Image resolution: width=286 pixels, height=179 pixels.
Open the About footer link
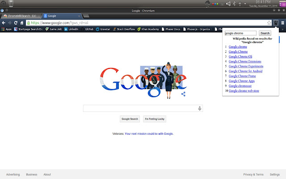[47, 175]
